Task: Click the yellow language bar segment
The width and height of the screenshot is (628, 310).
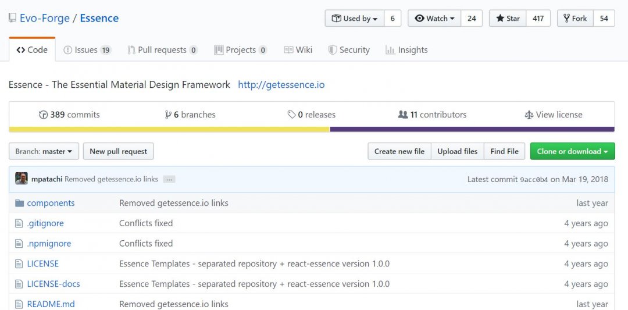Action: tap(169, 129)
